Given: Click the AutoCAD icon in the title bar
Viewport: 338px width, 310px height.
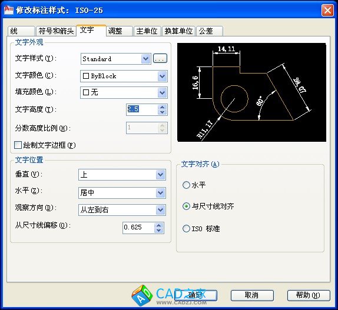Looking at the screenshot, I should (9, 10).
